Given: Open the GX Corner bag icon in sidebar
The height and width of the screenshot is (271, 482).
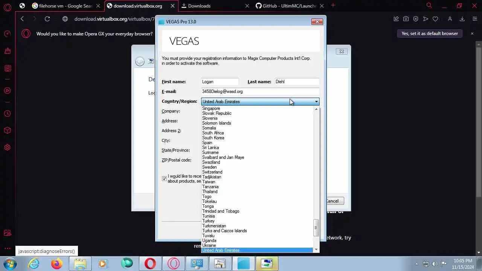Looking at the screenshot, I should point(7,51).
